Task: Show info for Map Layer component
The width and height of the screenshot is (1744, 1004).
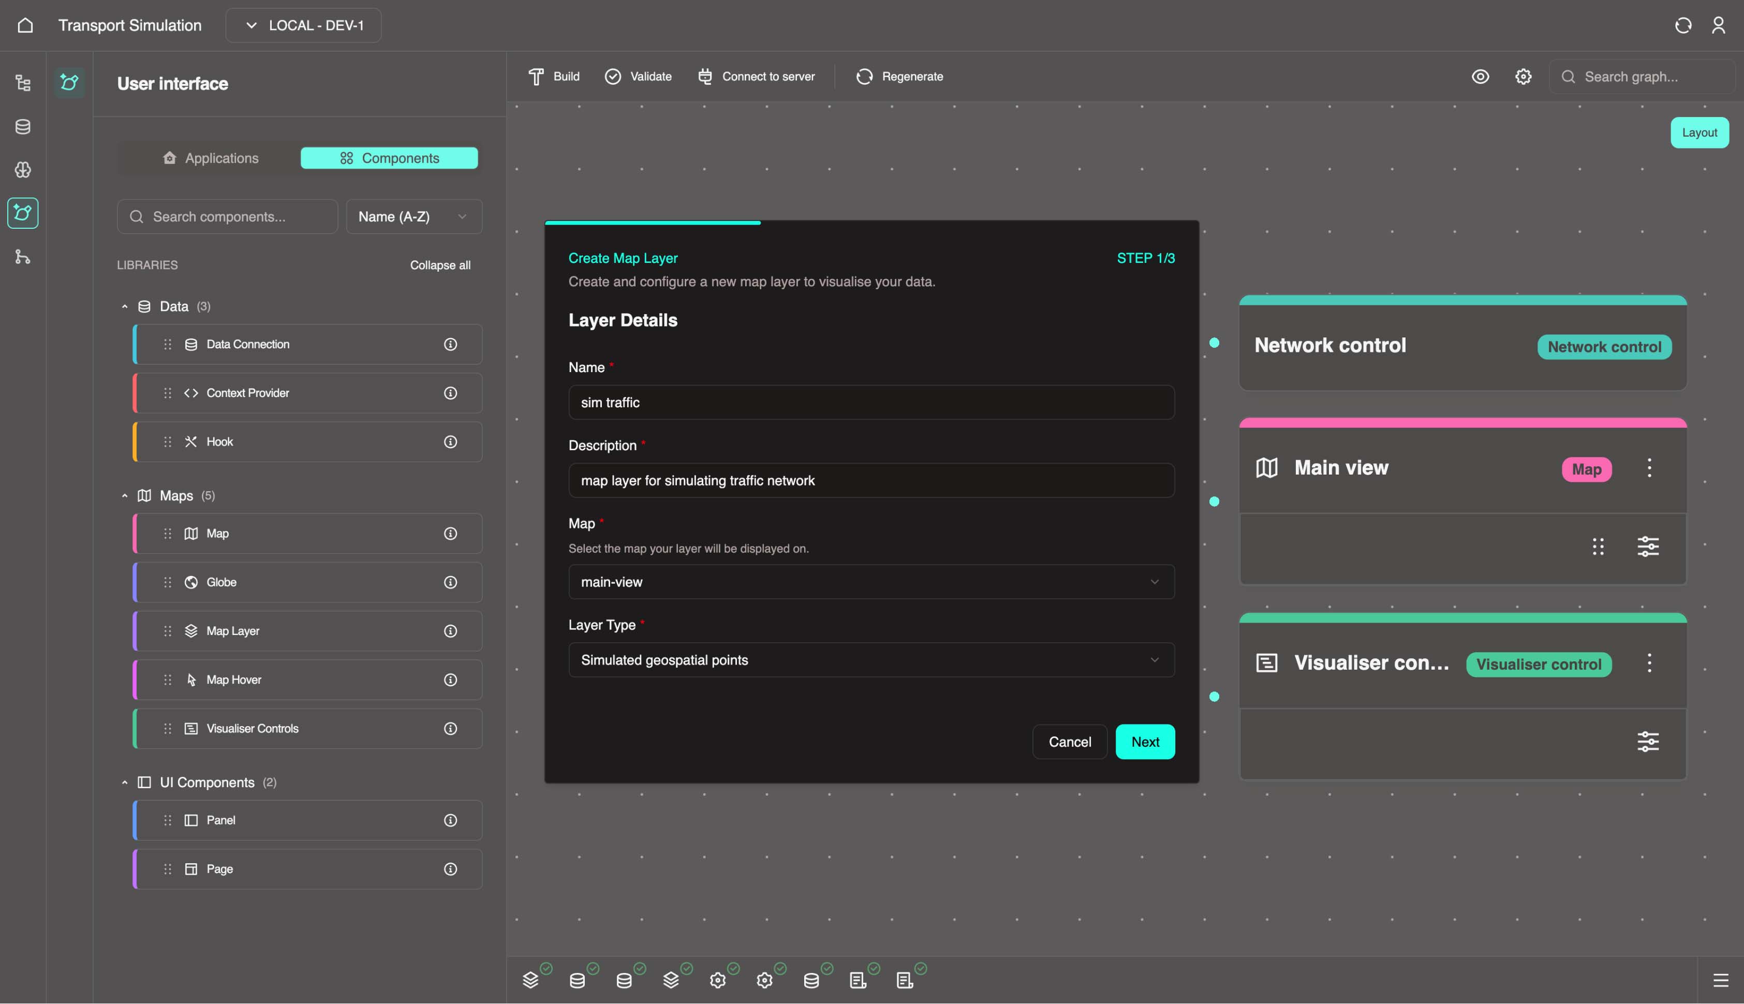Action: click(x=450, y=631)
